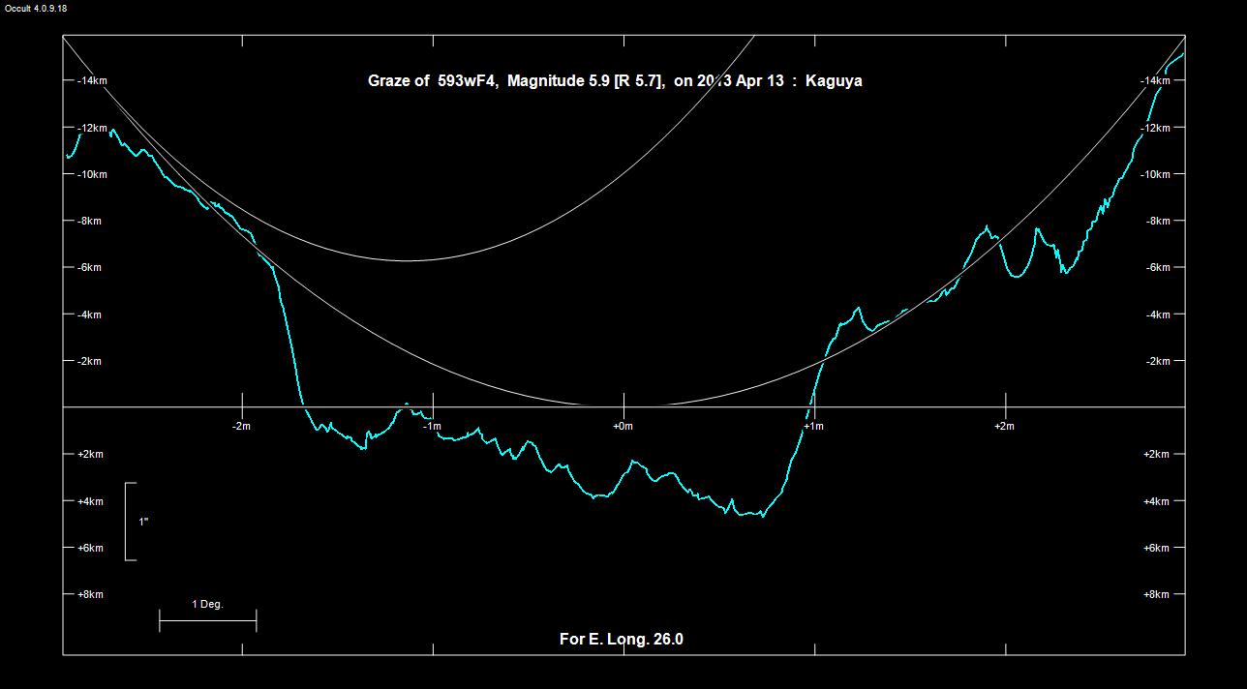Image resolution: width=1247 pixels, height=689 pixels.
Task: Click the +0m time axis marker
Action: [623, 427]
